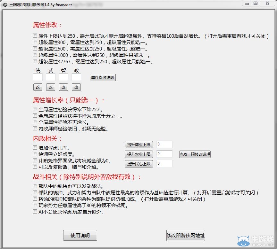This screenshot has width=277, height=249.
Task: Click the 商业上限 value field
Action: pos(164,144)
